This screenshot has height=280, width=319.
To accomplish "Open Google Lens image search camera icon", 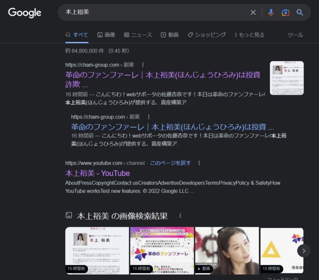I will pos(285,13).
